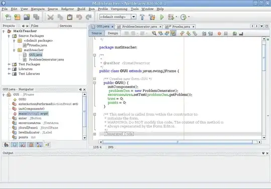Toggle Show Non-Public Members navigator filter
271x189 pixels.
pyautogui.click(x=31, y=145)
